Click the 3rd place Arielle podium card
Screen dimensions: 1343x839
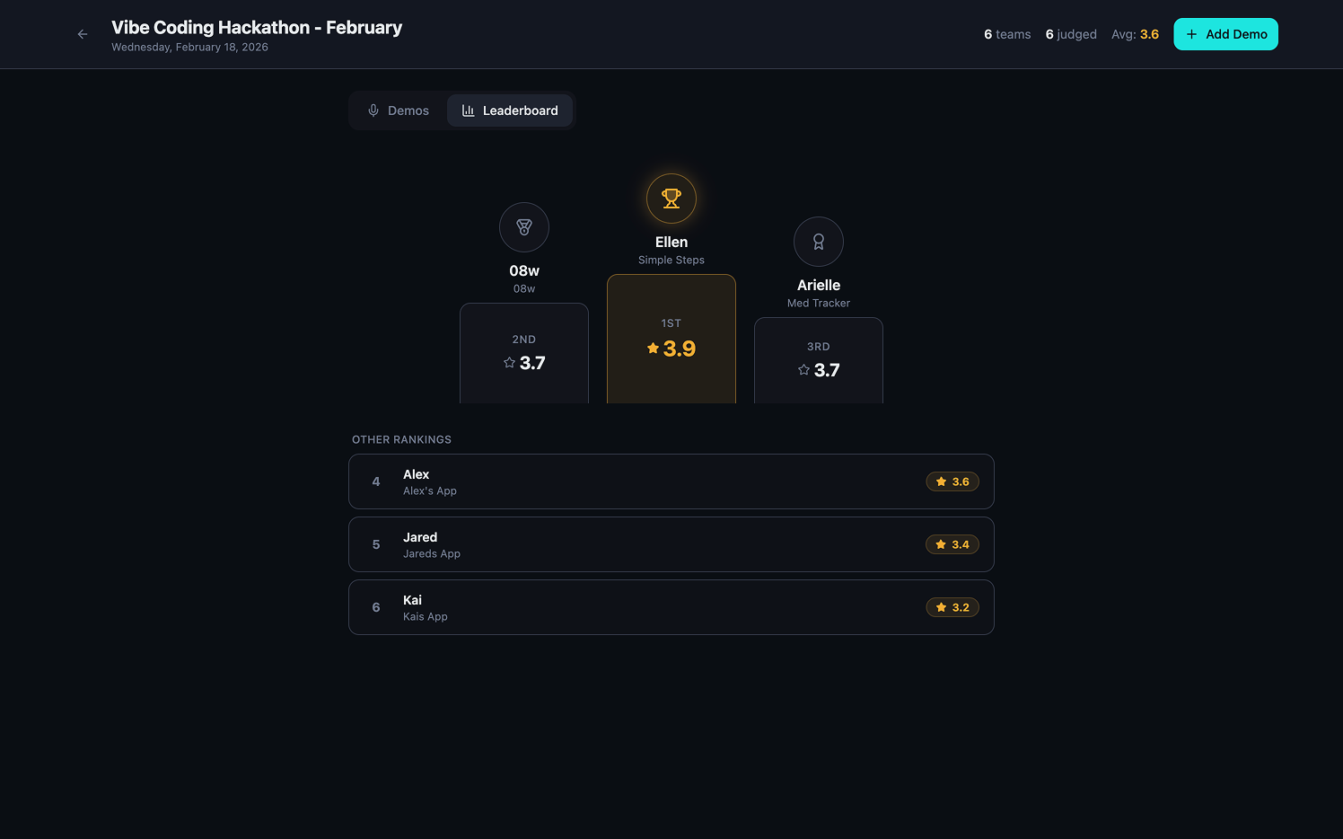[819, 360]
